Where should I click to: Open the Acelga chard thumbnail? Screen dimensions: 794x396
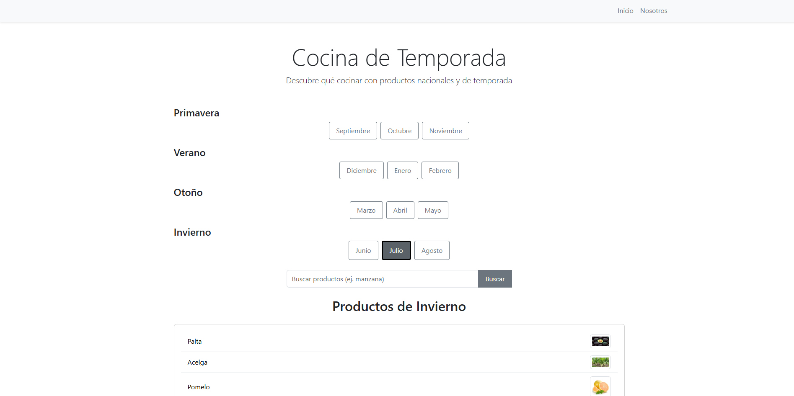pos(600,362)
